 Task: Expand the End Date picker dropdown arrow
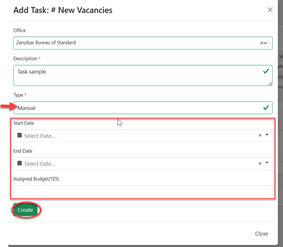(x=267, y=163)
